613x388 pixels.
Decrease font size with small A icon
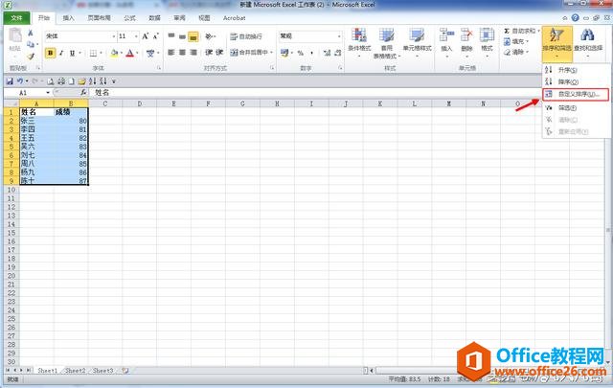(155, 36)
